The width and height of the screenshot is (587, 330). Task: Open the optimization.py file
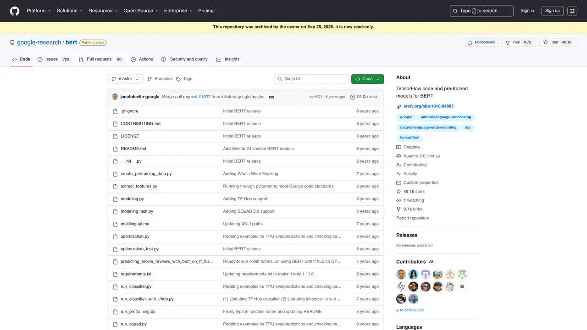point(135,236)
